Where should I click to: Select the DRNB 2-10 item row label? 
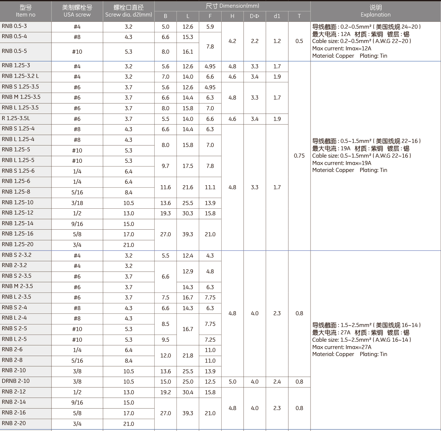[x=16, y=381]
